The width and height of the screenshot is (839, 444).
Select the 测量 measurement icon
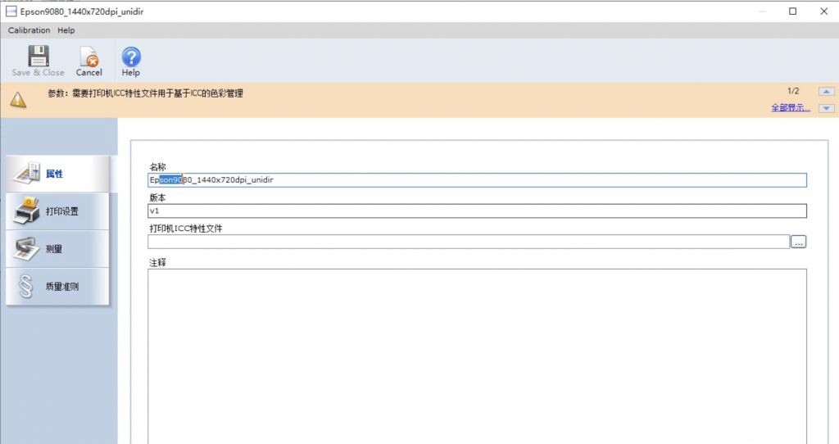click(27, 249)
